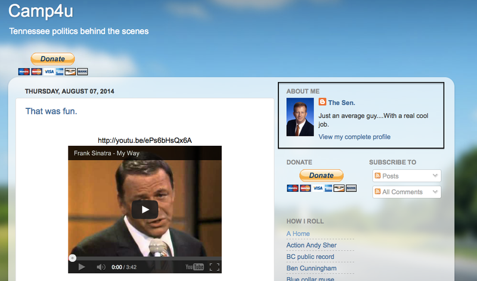Click the 'How I Roll' heading
477x281 pixels.
pos(305,221)
